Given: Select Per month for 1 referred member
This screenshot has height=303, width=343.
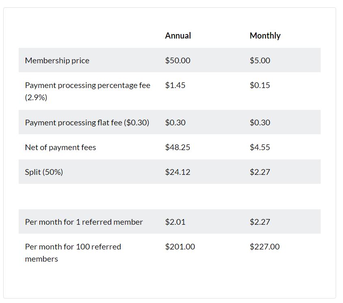Looking at the screenshot, I should [84, 222].
